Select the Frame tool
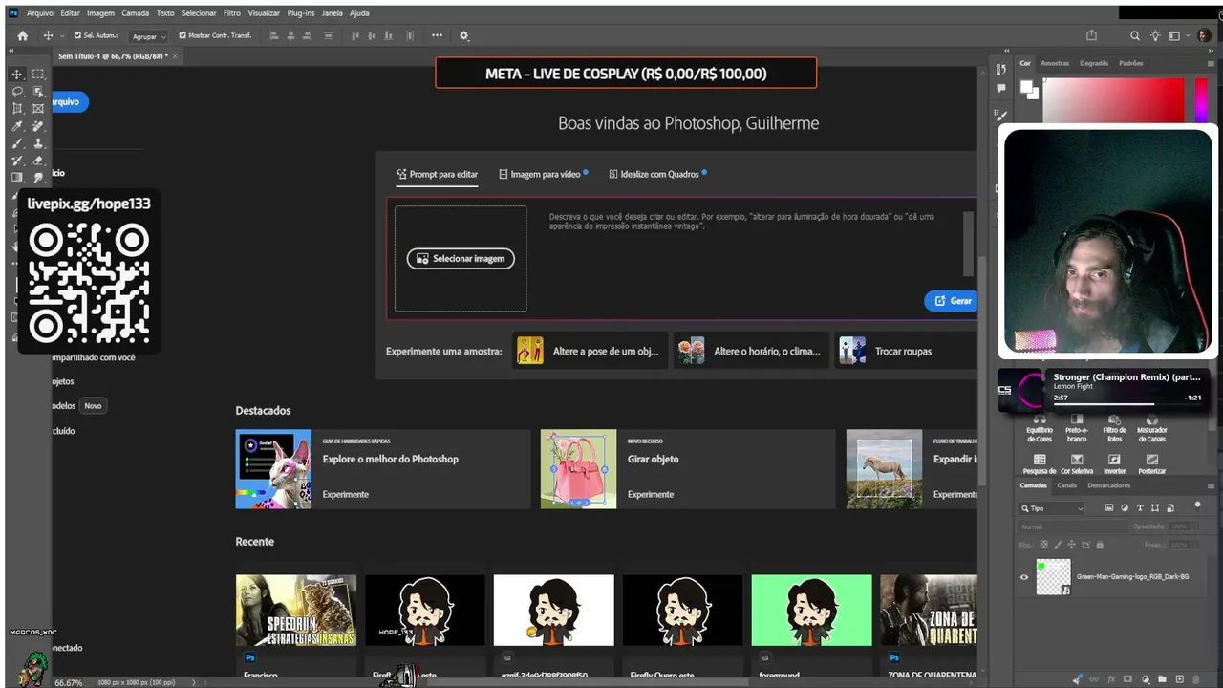The image size is (1223, 688). [38, 109]
